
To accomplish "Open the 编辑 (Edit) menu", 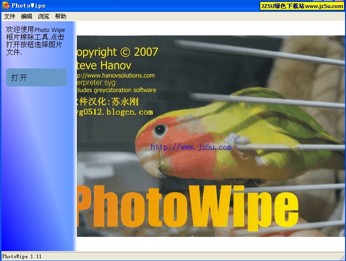I will (26, 17).
